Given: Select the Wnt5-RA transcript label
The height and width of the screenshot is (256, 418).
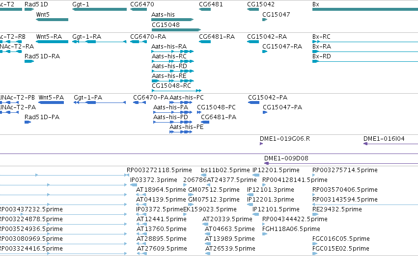Looking at the screenshot, I should [49, 36].
